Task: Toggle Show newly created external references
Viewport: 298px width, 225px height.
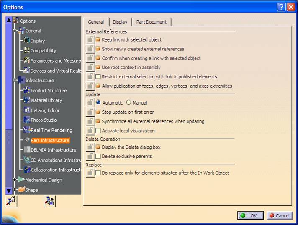Action: (98, 49)
